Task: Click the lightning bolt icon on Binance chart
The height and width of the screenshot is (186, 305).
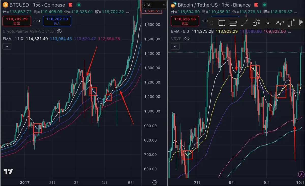Action: [301, 174]
